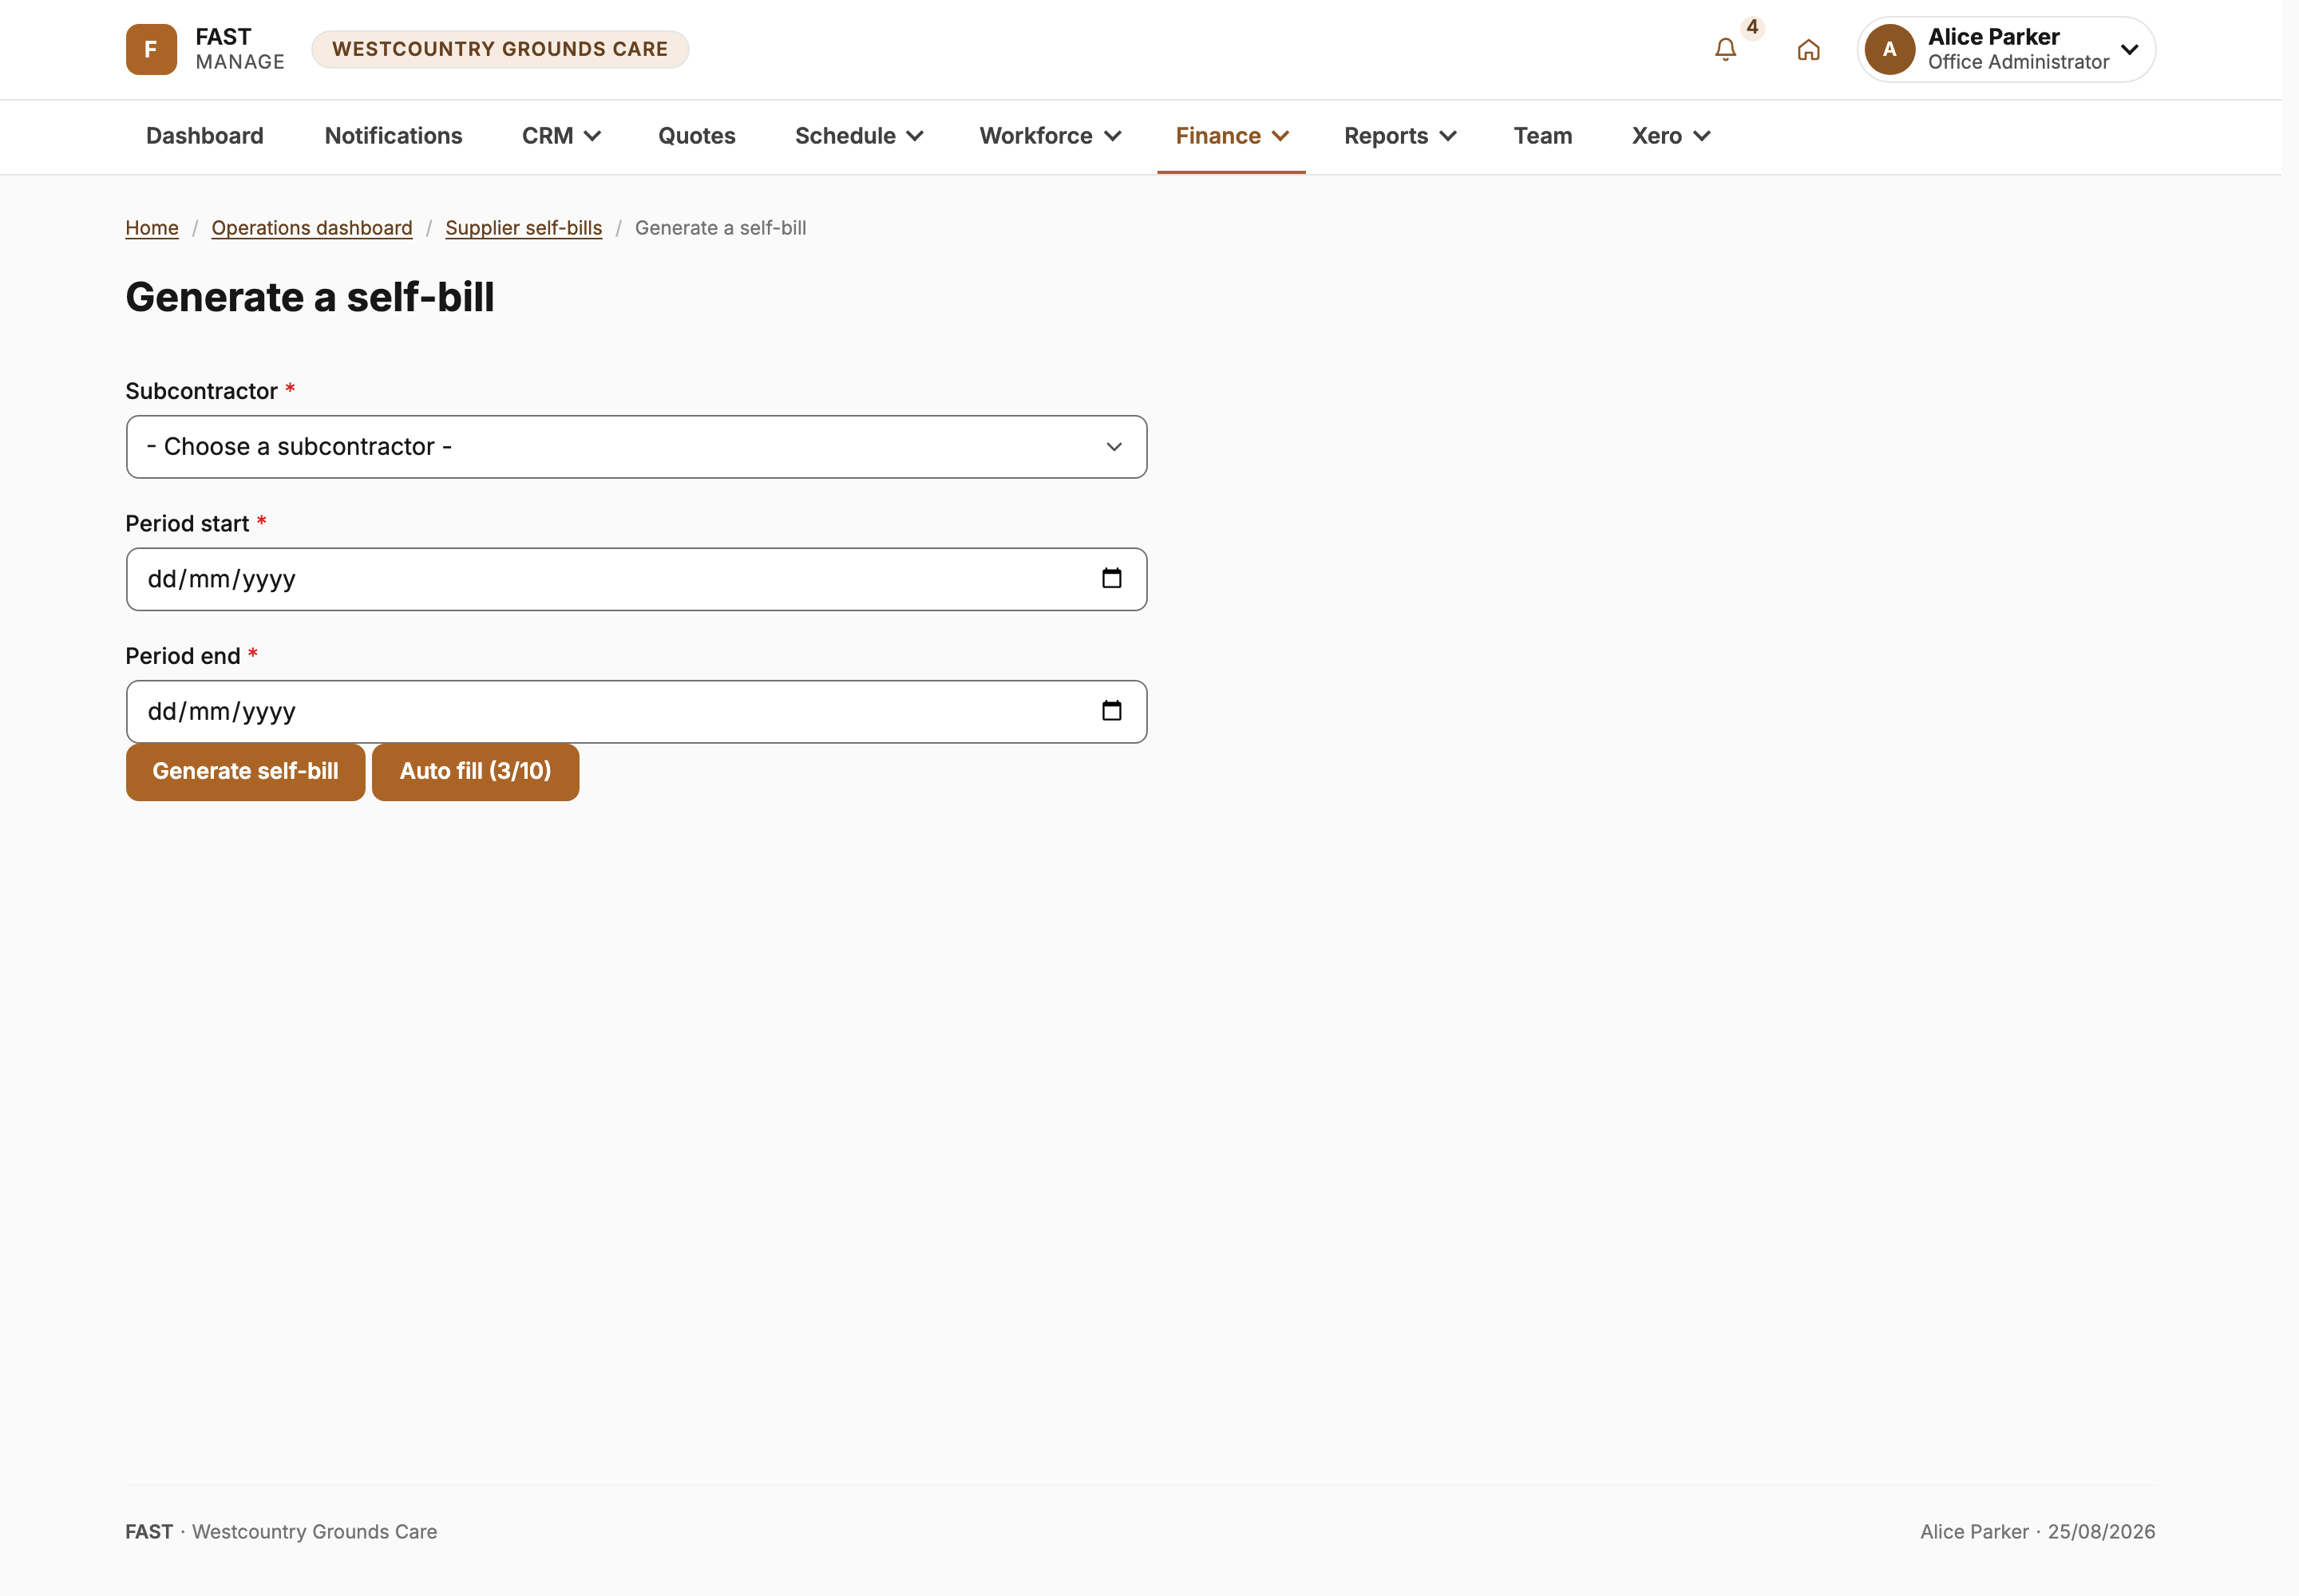2299x1596 pixels.
Task: Click the notification count badge 4
Action: [1751, 27]
